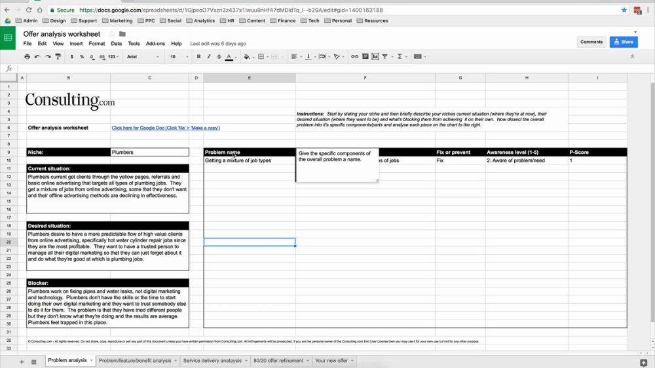The width and height of the screenshot is (655, 368).
Task: Switch to 80/20 offer refinement tab
Action: [278, 361]
